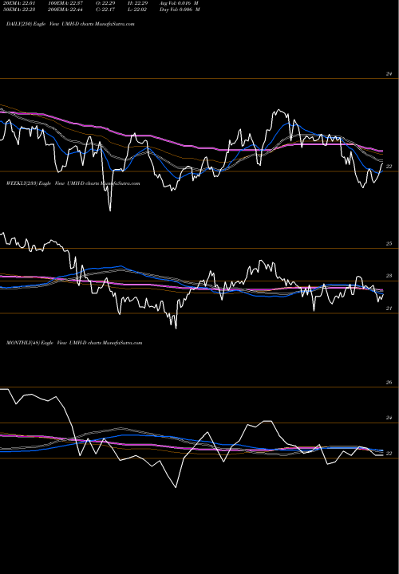Click the 200EMA: 22.44 value
This screenshot has width=399, height=574.
(65, 10)
